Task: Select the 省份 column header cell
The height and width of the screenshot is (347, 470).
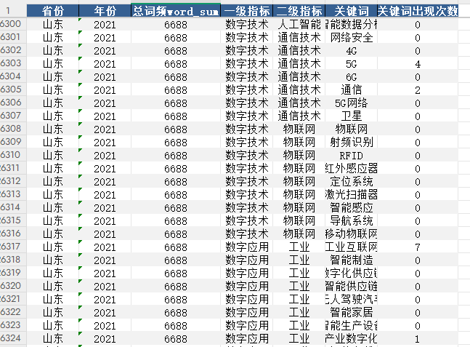Action: tap(53, 11)
